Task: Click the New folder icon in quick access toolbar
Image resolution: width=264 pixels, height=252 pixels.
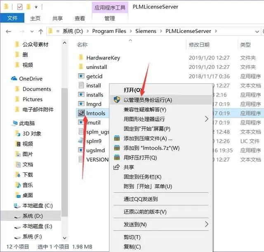Action: point(28,7)
